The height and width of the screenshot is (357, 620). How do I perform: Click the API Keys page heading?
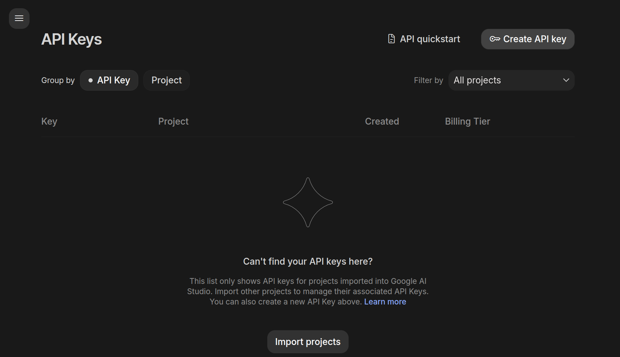coord(71,39)
